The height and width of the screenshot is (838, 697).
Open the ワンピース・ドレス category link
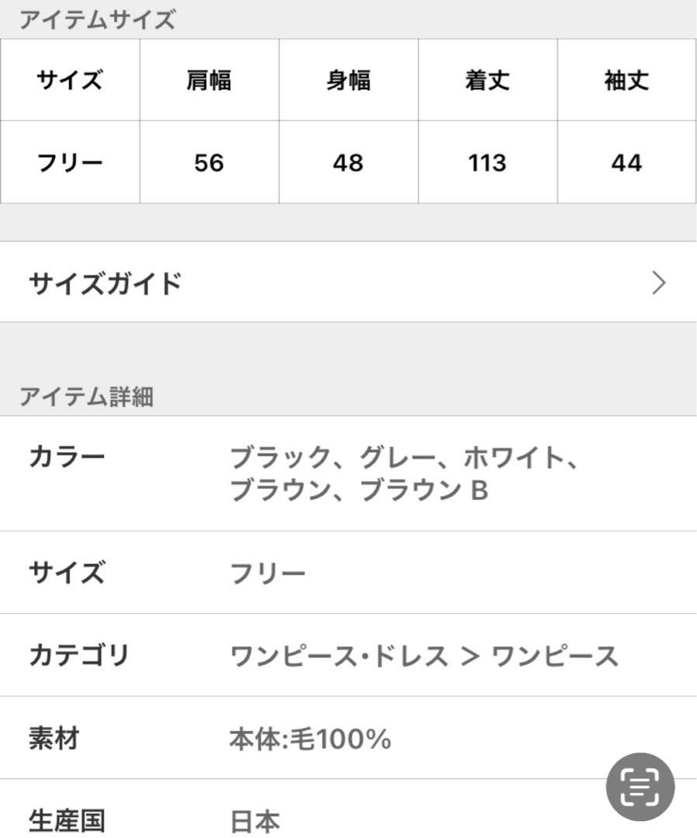(x=339, y=656)
